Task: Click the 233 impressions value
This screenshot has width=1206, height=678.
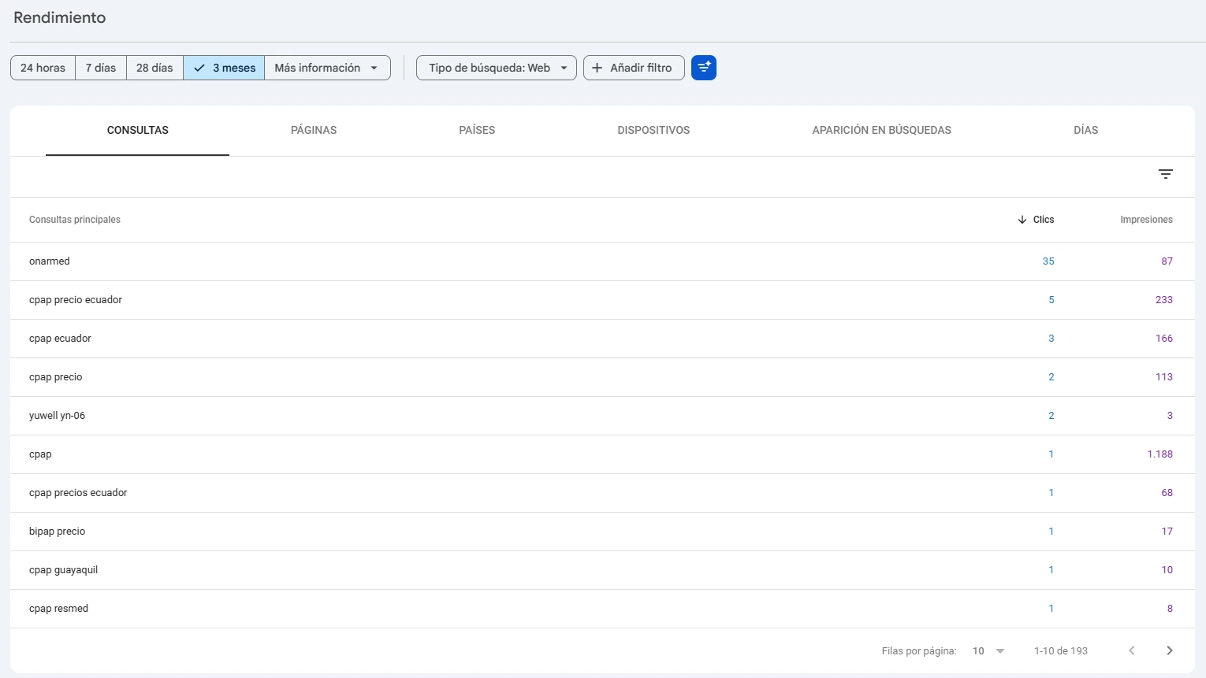Action: (1164, 300)
